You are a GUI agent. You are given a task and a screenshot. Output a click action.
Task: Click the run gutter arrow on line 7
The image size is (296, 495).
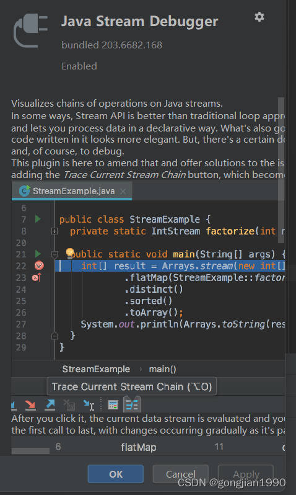[38, 219]
